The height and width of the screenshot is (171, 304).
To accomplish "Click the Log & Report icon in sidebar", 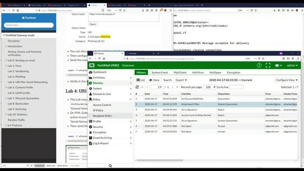I will [x=91, y=143].
